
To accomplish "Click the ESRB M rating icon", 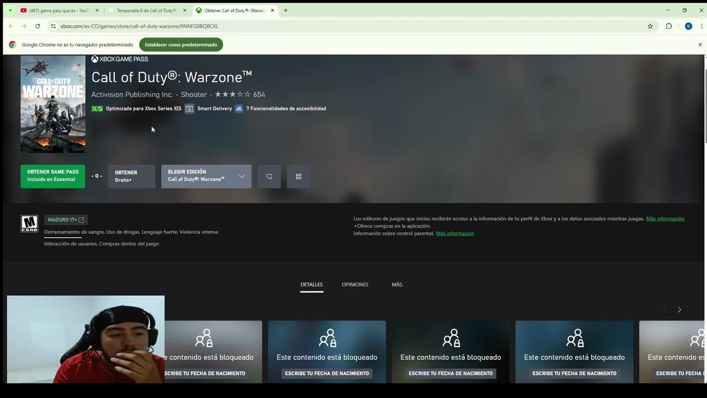I will coord(29,223).
